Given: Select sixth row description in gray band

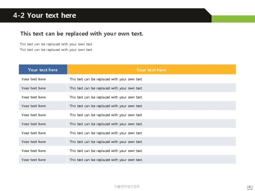Looking at the screenshot, I should pos(106,124).
